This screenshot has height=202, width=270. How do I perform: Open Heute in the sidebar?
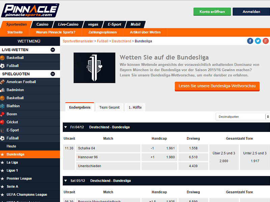tap(30, 146)
